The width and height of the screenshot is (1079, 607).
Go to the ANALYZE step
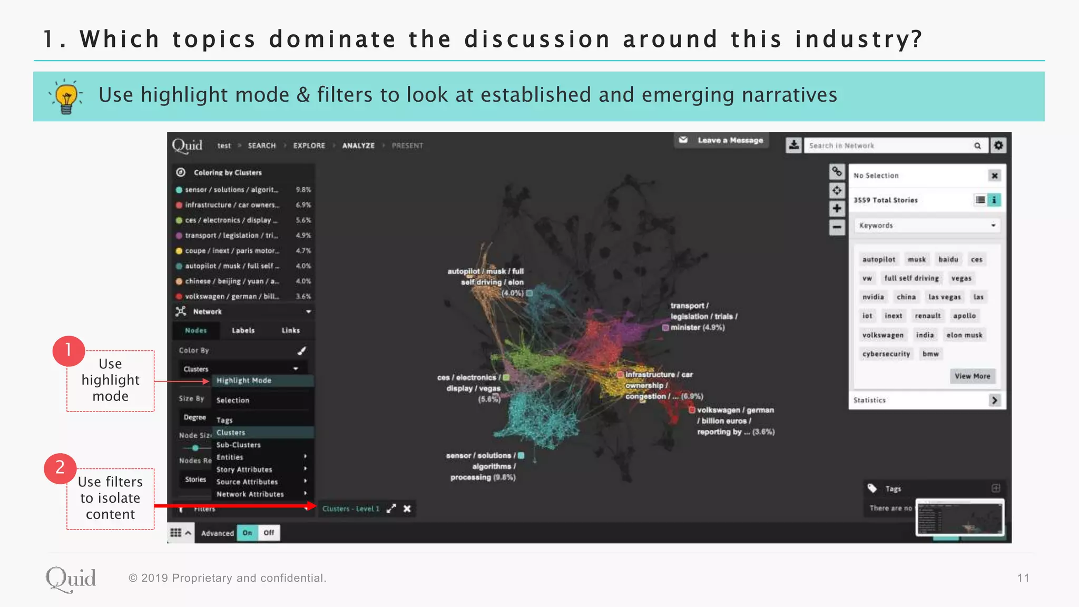coord(358,145)
